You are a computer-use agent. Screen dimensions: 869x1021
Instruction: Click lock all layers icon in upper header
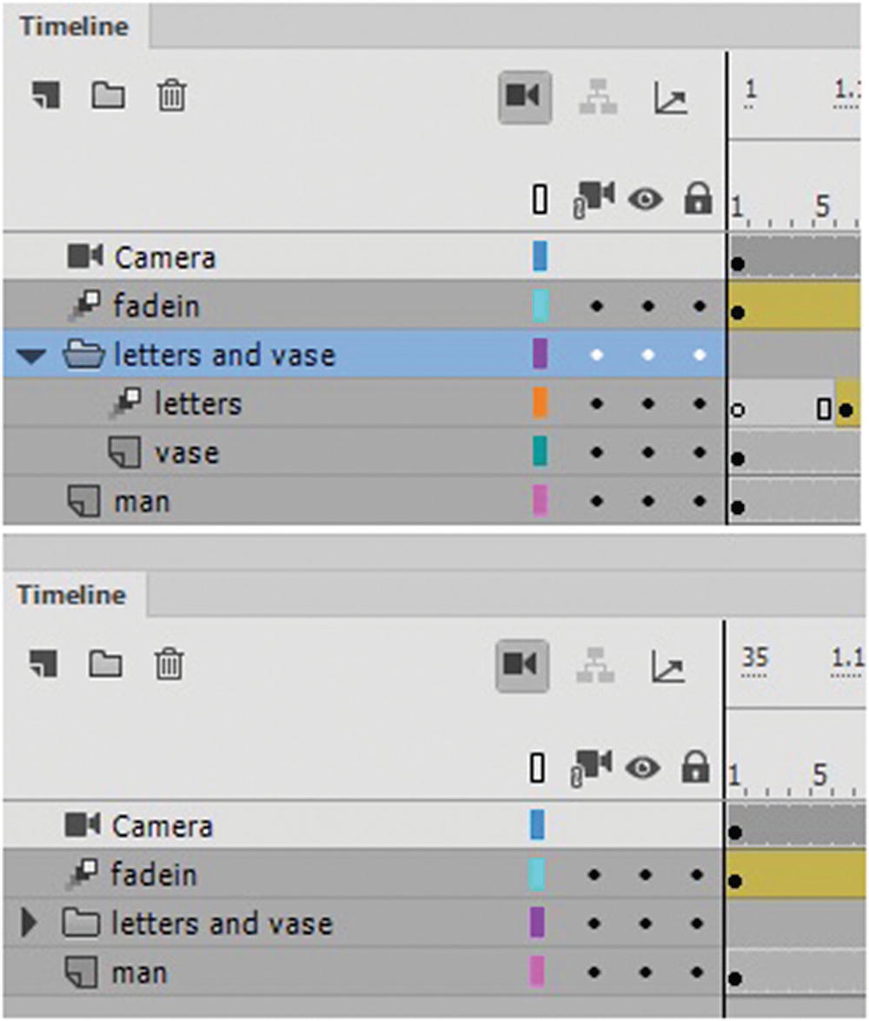(x=698, y=200)
